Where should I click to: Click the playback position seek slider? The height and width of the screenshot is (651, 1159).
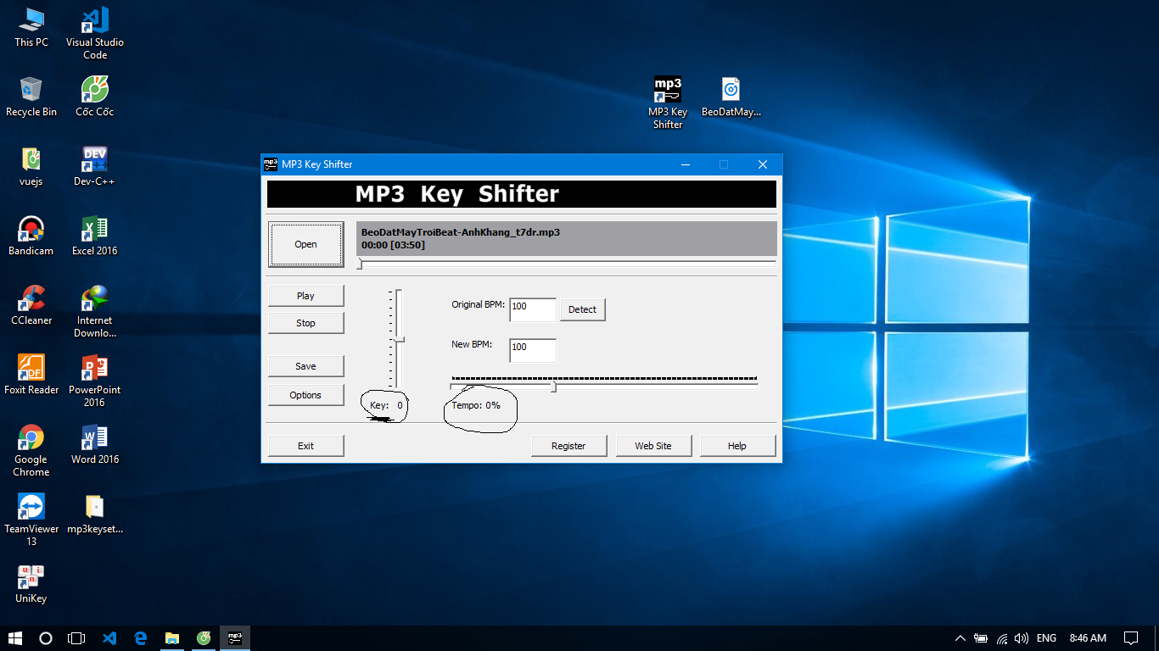[x=566, y=264]
